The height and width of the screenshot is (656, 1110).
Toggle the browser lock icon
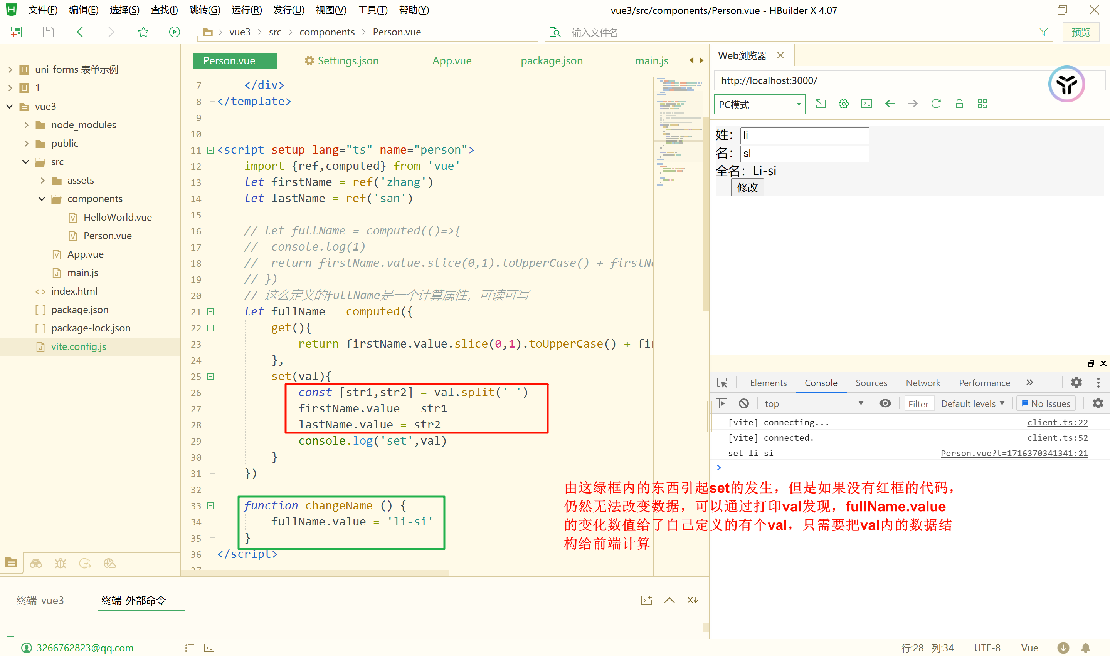pyautogui.click(x=959, y=104)
